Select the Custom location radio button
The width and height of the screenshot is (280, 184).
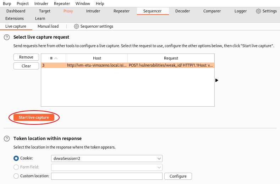[16, 176]
